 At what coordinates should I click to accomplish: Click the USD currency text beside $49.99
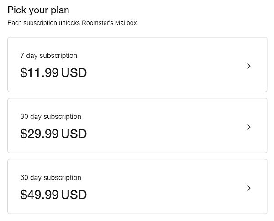(x=74, y=195)
